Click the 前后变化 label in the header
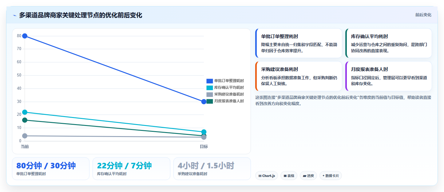Viewport: 444px width, 192px height. pyautogui.click(x=423, y=15)
